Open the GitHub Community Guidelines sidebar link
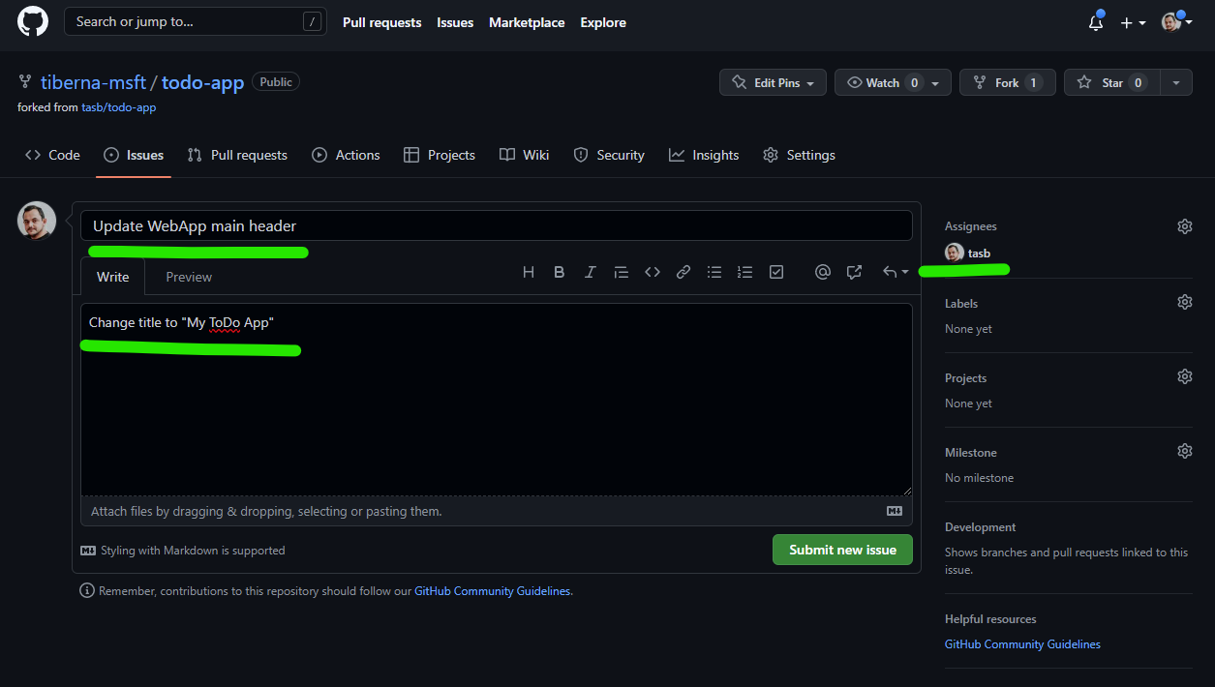Image resolution: width=1215 pixels, height=687 pixels. [x=1022, y=644]
